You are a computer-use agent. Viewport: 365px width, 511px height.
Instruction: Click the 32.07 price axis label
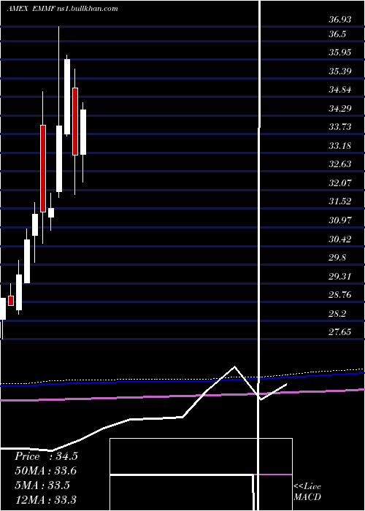pyautogui.click(x=340, y=182)
